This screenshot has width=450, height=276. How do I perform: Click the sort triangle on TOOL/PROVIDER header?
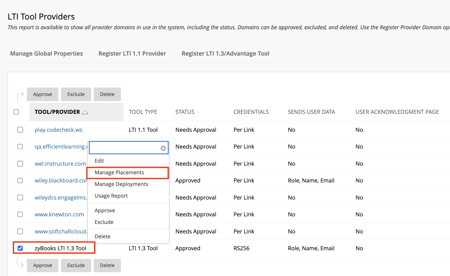coord(85,112)
